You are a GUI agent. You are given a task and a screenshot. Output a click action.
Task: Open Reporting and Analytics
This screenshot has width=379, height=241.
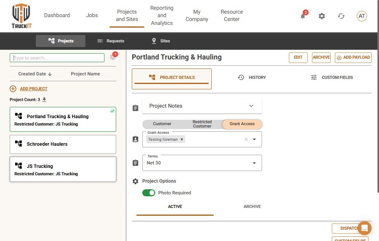(x=162, y=16)
